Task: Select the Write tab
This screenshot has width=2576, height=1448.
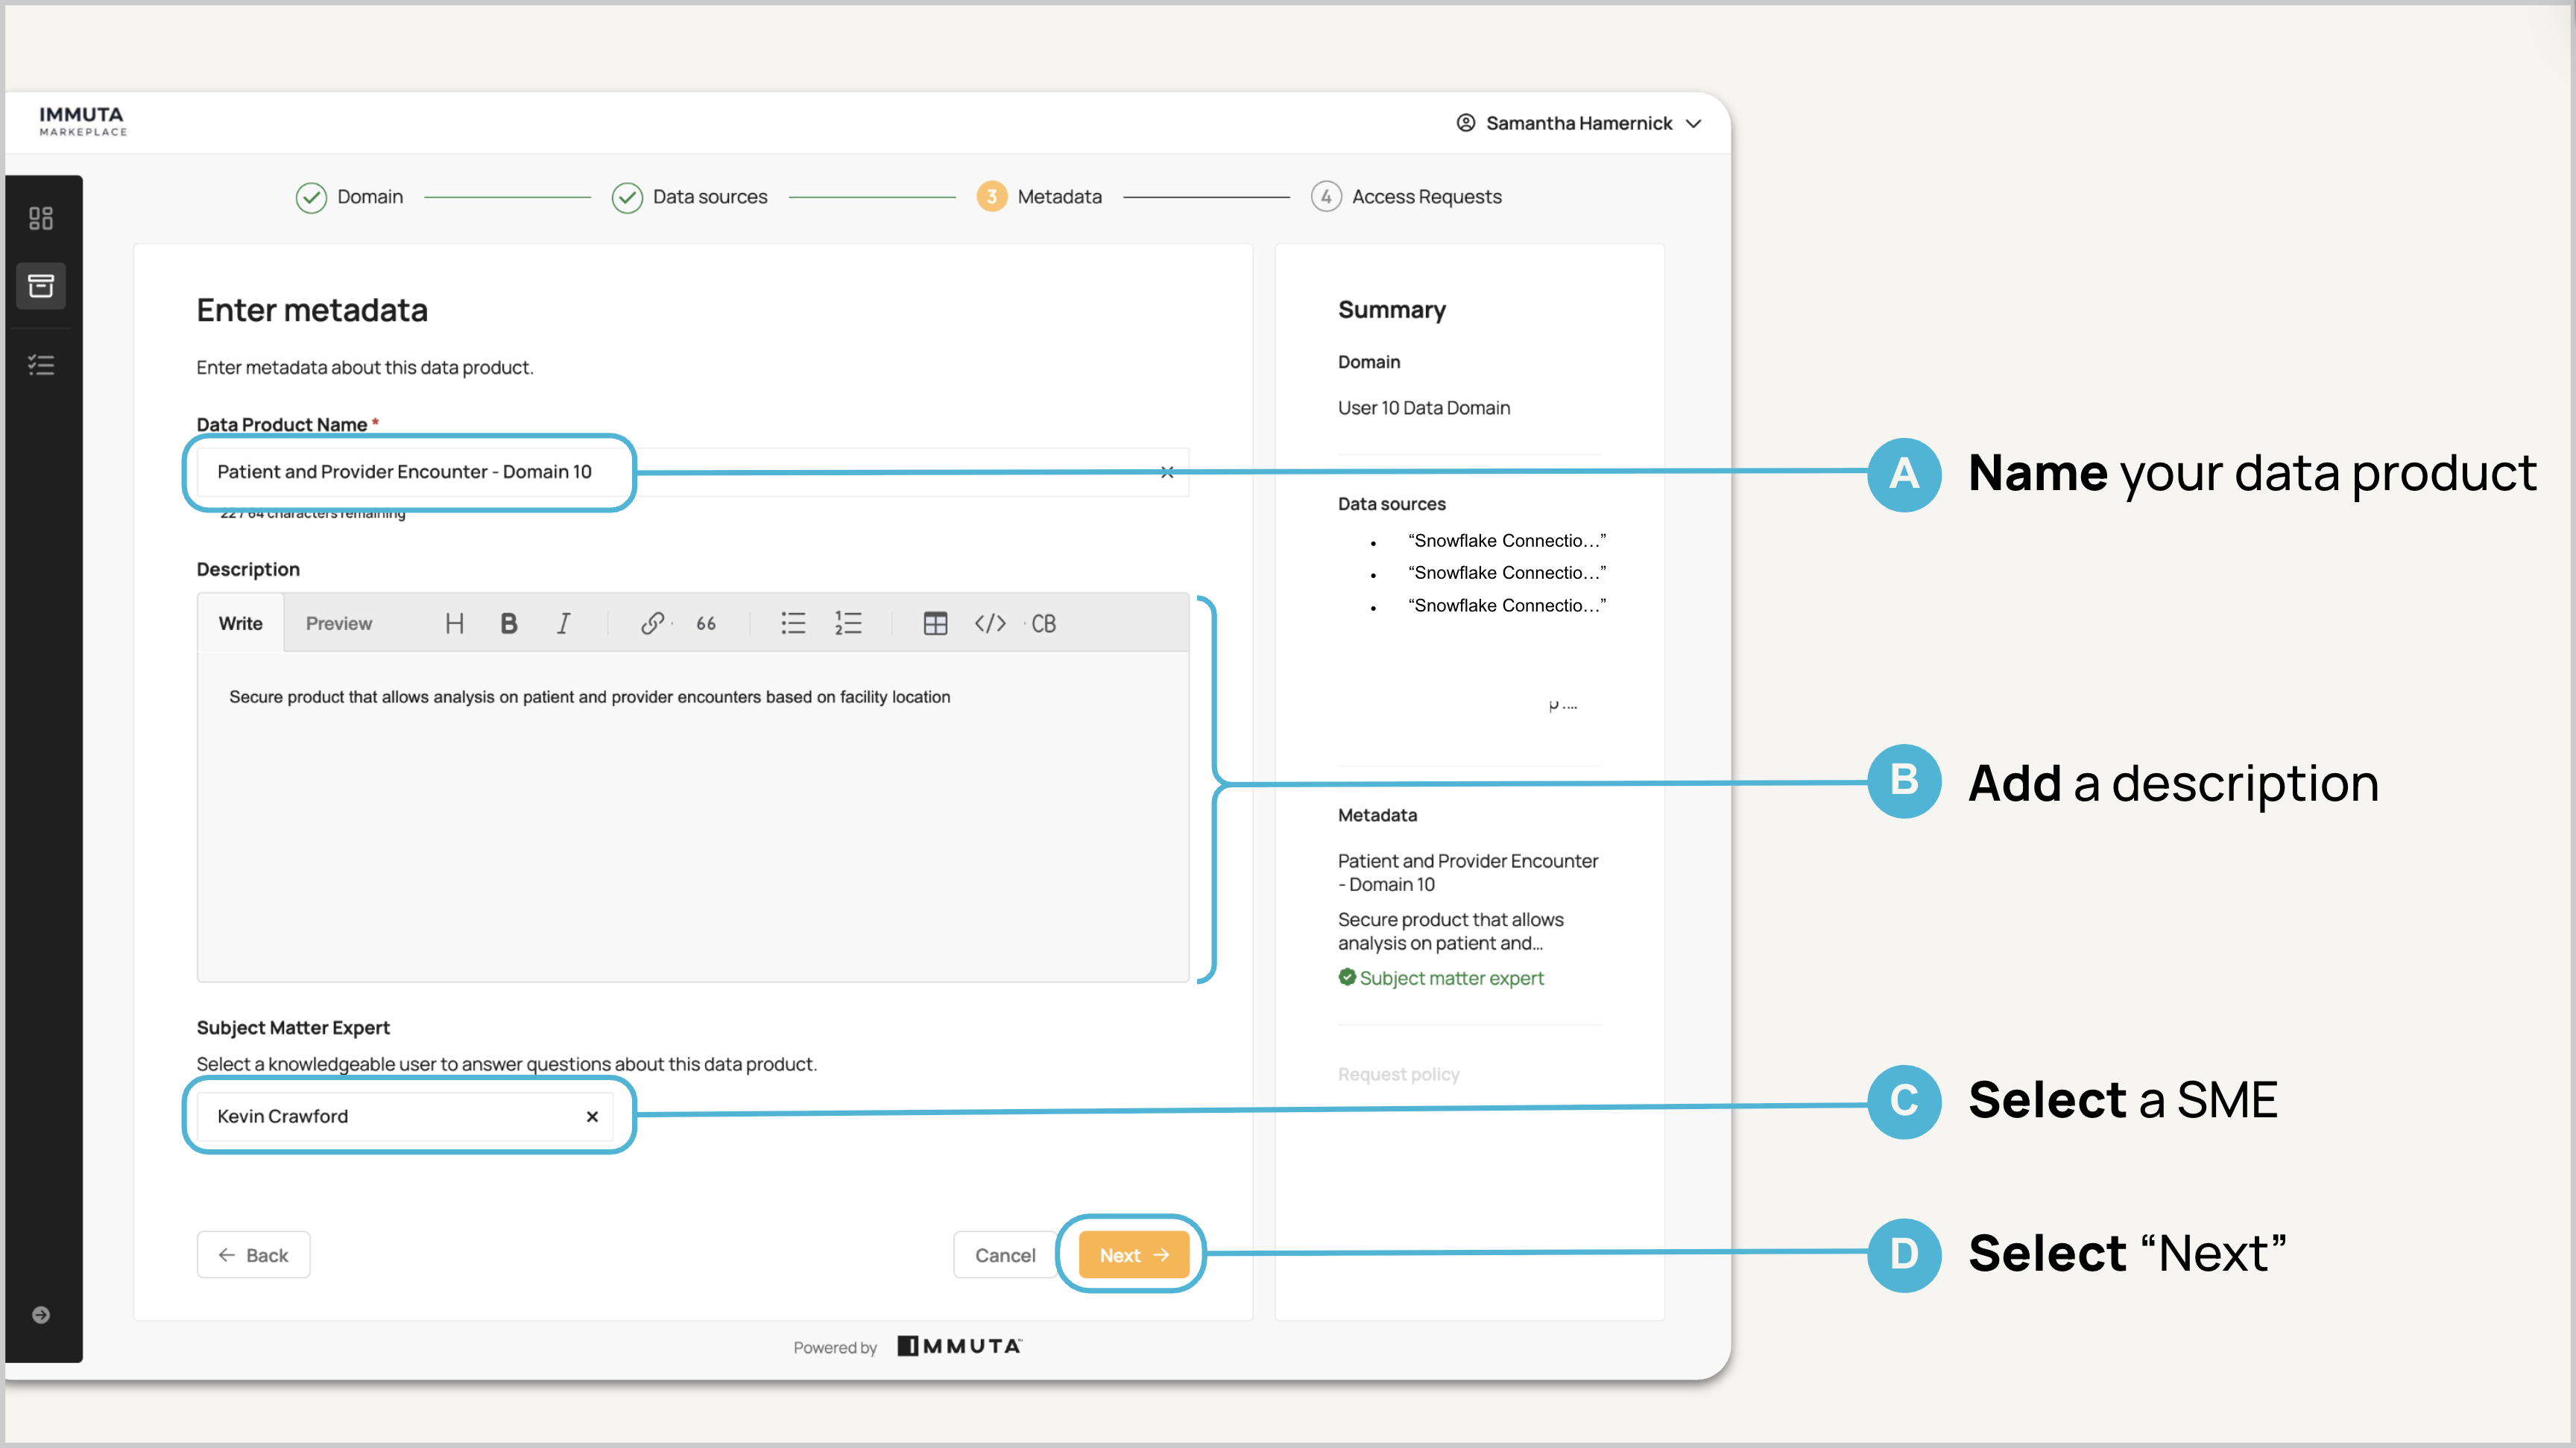Action: (240, 623)
